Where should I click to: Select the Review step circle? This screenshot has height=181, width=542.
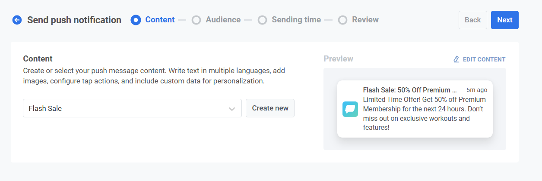342,20
